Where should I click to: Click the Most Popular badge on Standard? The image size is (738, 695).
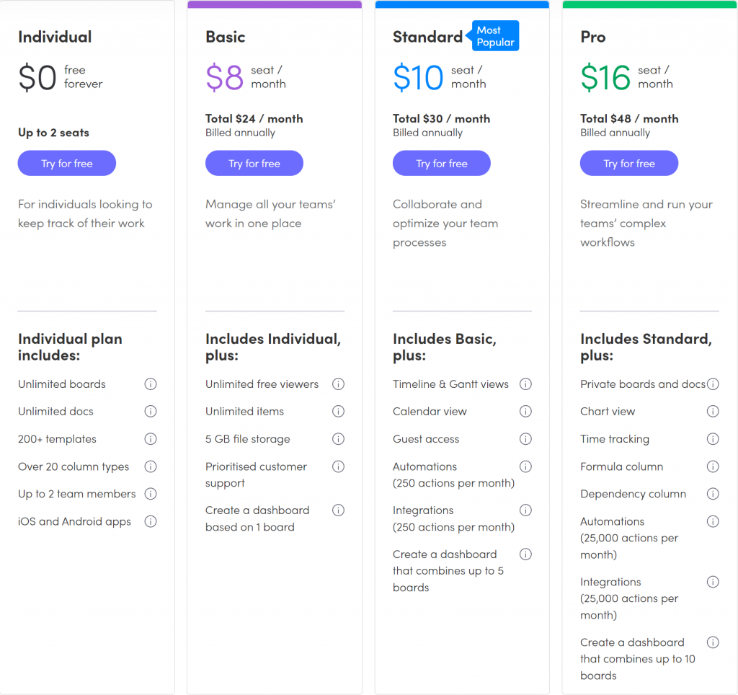point(493,36)
